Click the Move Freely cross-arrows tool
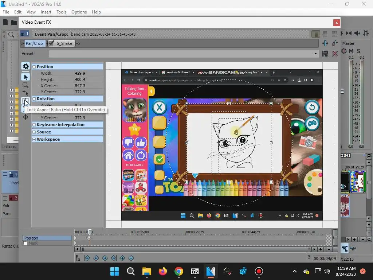 (x=25, y=117)
